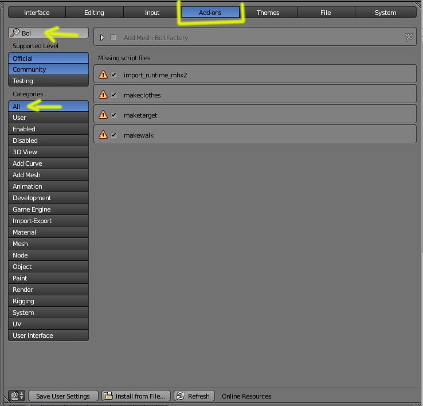Toggle the Community supported level
The width and height of the screenshot is (423, 406).
click(x=49, y=69)
